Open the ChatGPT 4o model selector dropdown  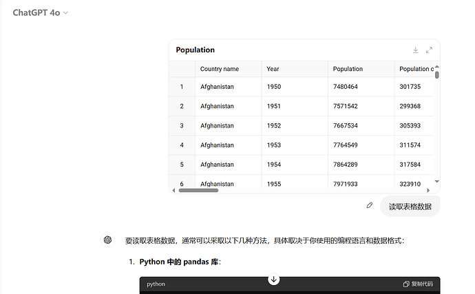pyautogui.click(x=41, y=12)
